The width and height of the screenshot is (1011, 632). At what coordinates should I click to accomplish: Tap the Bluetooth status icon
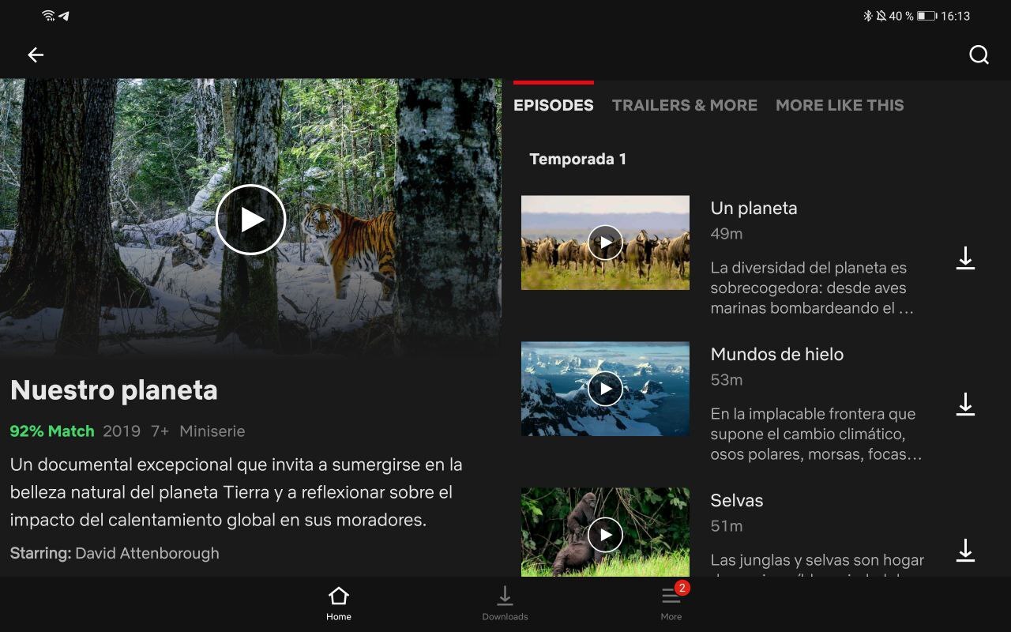(x=866, y=16)
